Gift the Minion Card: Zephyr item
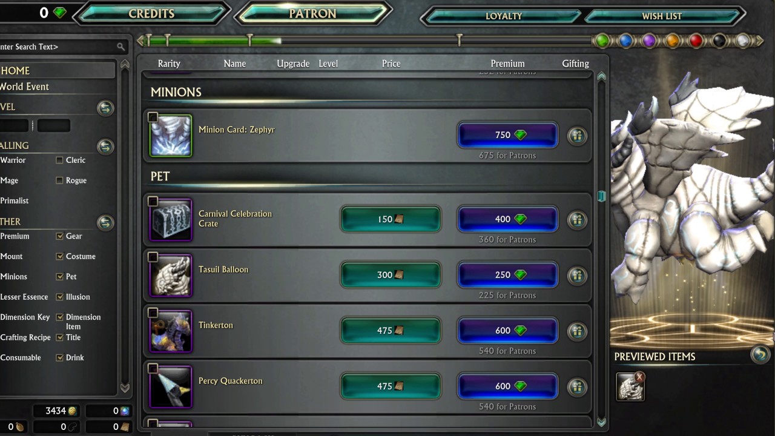The width and height of the screenshot is (775, 436). click(x=577, y=136)
